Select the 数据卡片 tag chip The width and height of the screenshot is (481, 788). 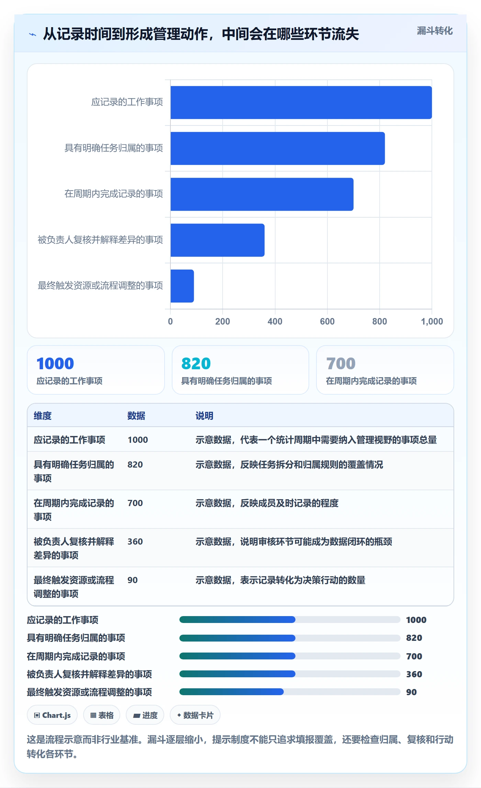click(195, 715)
